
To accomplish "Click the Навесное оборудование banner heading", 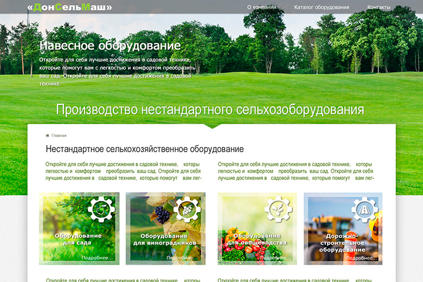I will [x=110, y=46].
